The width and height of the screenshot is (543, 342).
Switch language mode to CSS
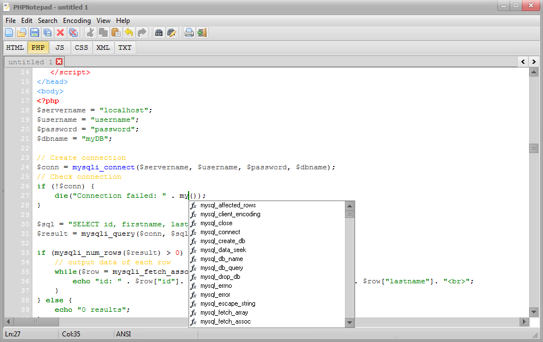coord(81,47)
